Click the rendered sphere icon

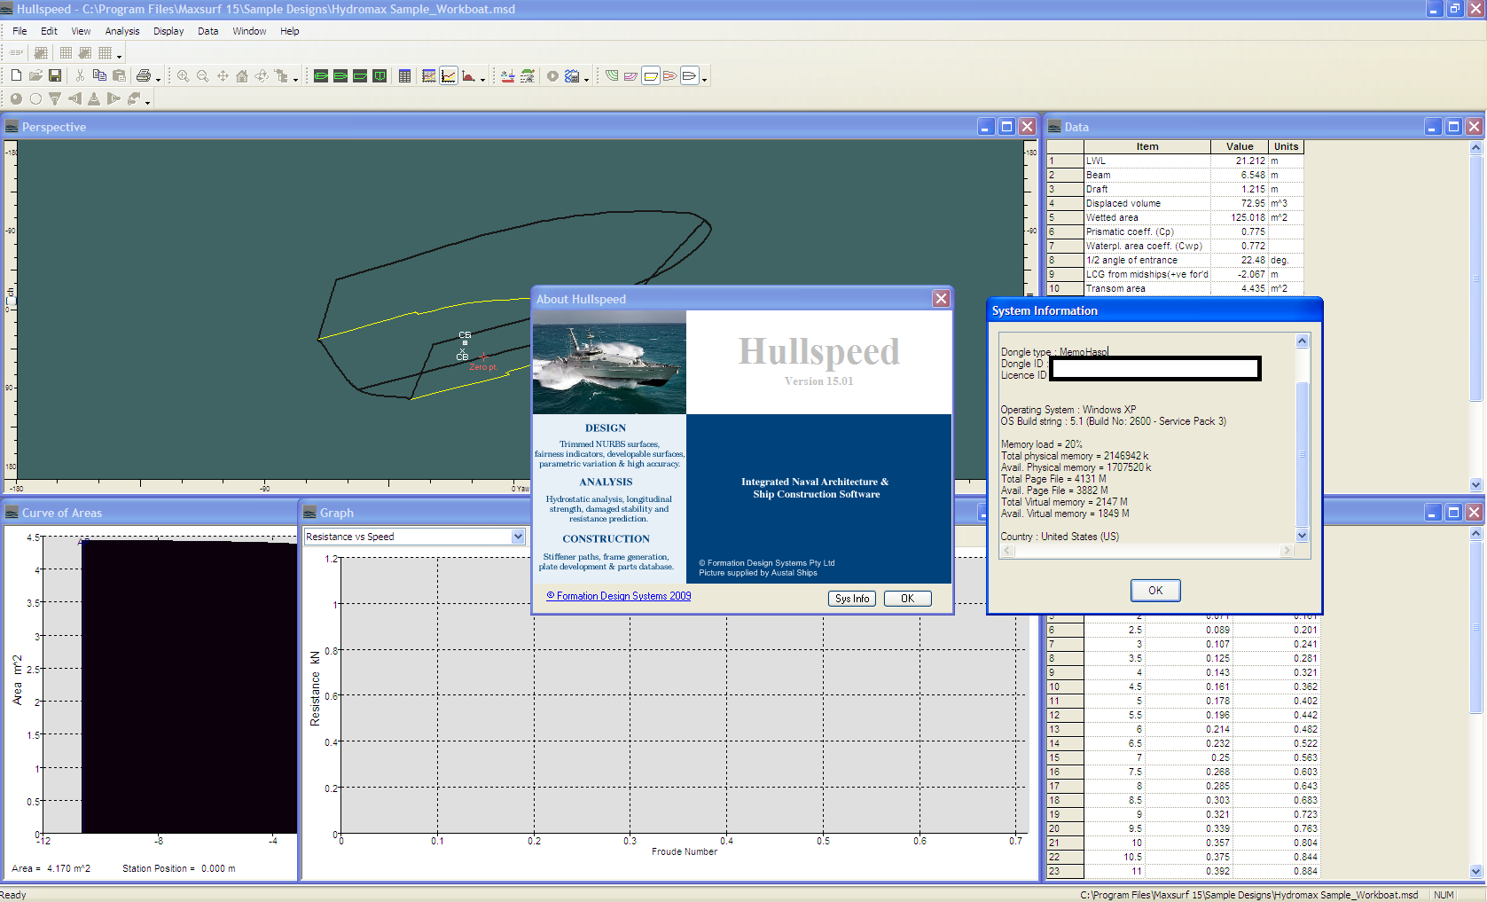[16, 99]
